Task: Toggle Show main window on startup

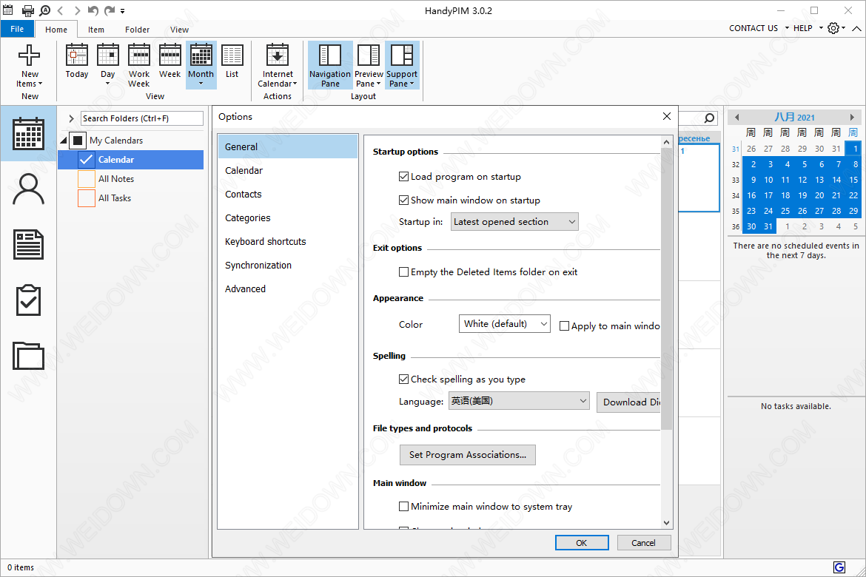Action: [x=403, y=200]
